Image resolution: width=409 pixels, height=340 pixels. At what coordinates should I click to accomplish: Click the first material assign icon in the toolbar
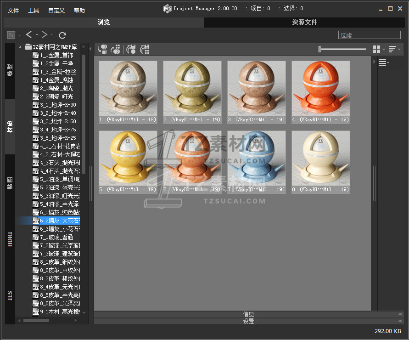(102, 49)
